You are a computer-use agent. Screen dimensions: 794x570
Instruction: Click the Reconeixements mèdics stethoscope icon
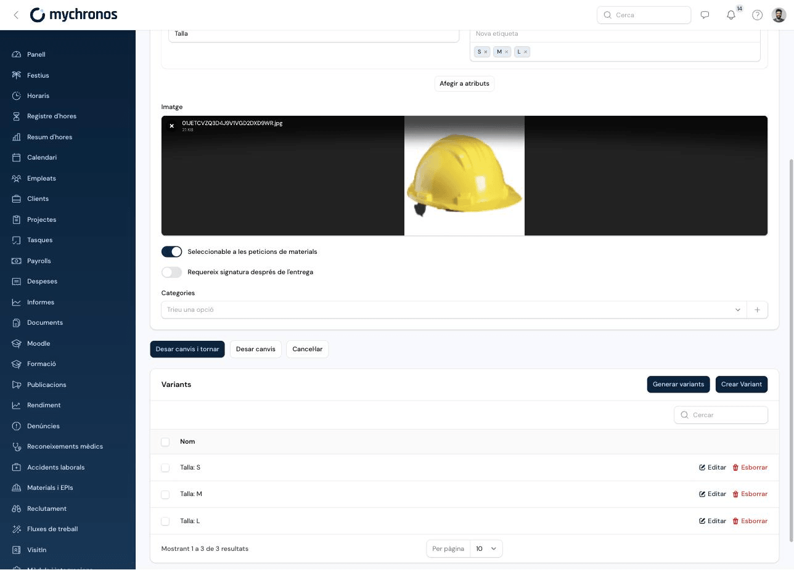[17, 447]
